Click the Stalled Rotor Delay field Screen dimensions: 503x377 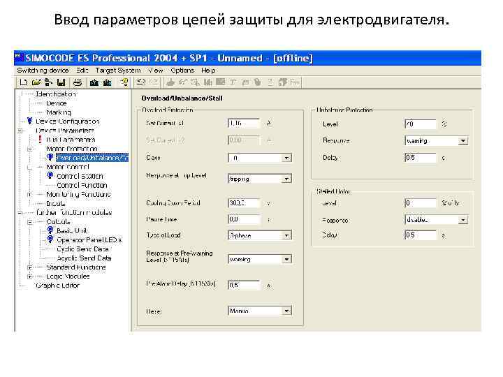pos(421,235)
